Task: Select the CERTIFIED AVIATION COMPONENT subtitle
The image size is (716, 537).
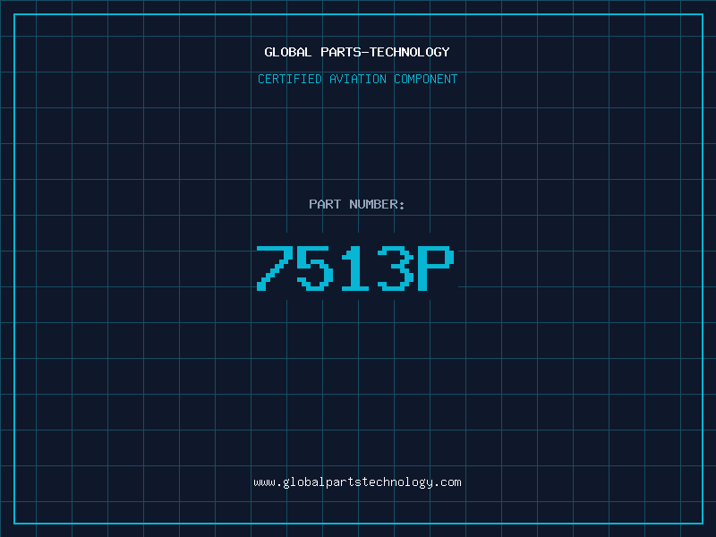Action: [357, 79]
